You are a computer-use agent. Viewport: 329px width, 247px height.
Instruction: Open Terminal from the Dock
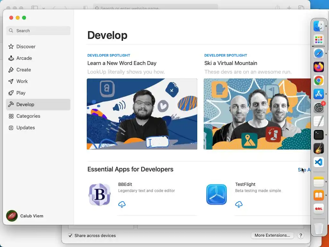click(x=318, y=135)
